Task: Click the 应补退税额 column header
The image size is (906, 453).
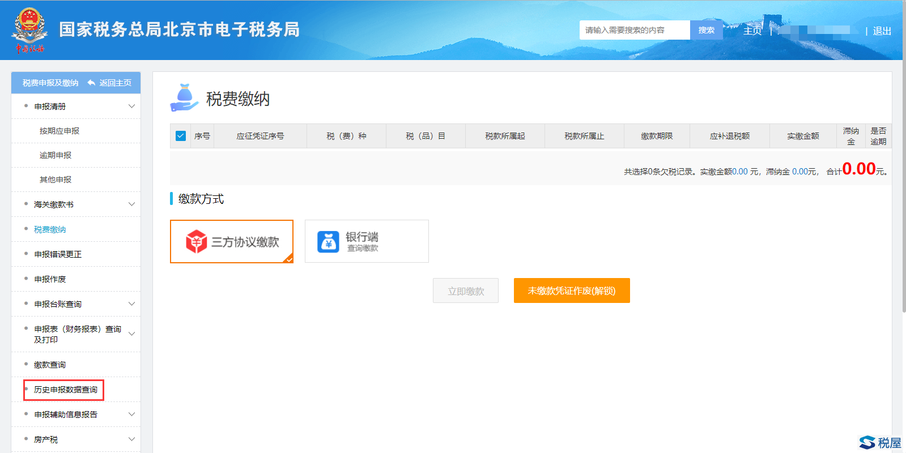Action: point(730,136)
